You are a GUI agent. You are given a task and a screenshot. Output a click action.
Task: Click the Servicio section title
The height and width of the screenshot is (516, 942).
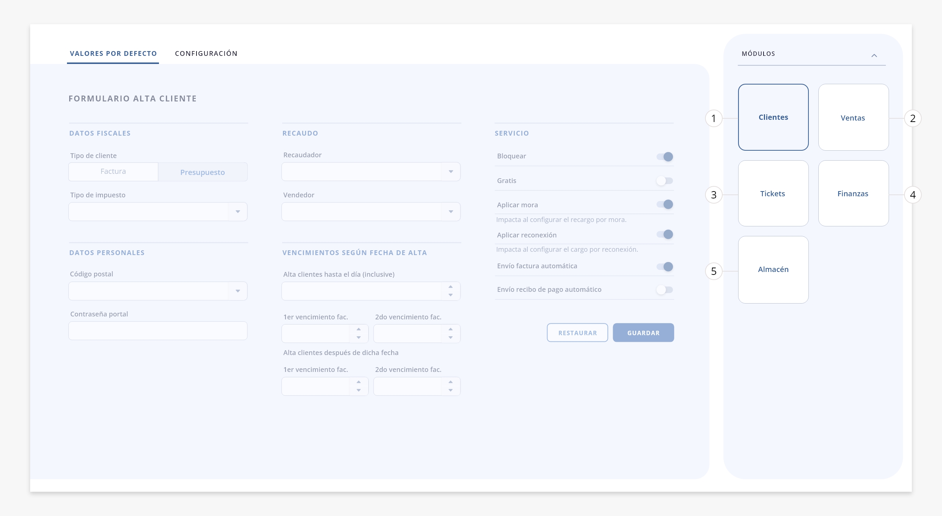(x=511, y=133)
